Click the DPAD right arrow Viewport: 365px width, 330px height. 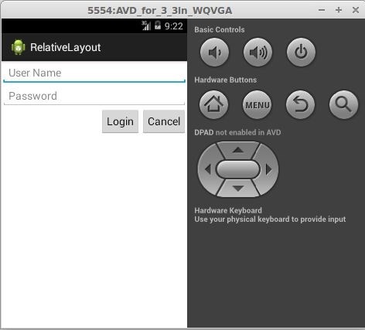(268, 169)
